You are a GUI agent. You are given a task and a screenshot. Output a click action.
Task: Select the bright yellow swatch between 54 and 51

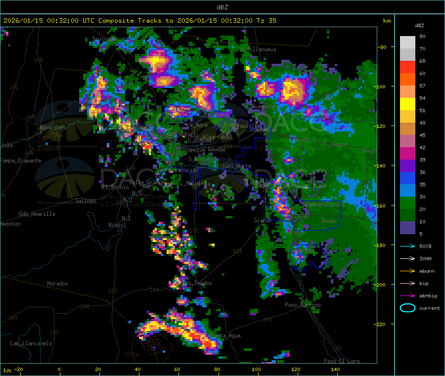point(407,104)
